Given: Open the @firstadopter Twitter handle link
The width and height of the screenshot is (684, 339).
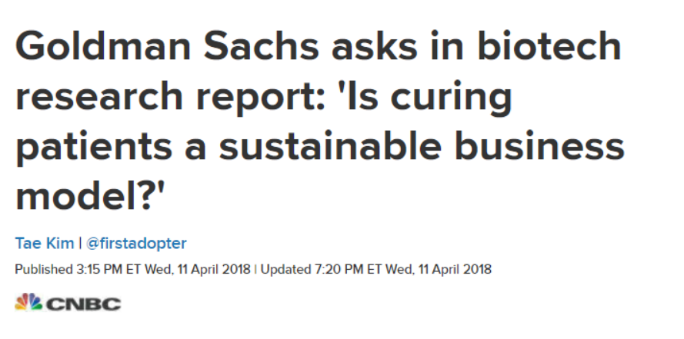Looking at the screenshot, I should coord(136,243).
